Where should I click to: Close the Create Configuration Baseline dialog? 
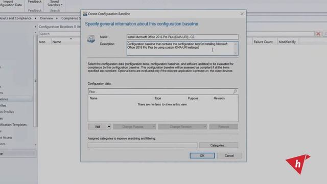point(242,14)
